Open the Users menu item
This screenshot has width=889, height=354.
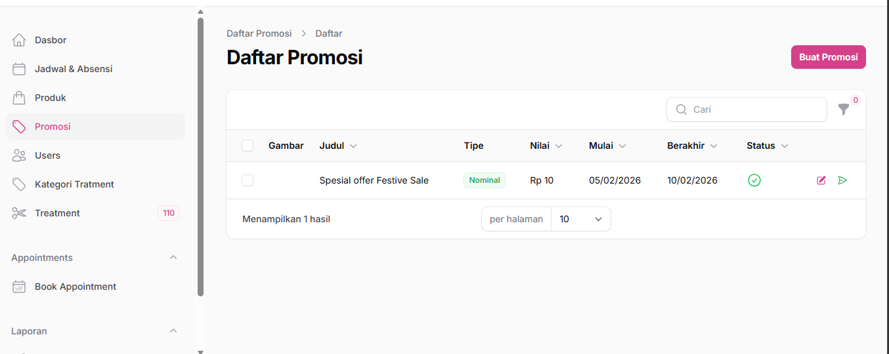tap(47, 155)
